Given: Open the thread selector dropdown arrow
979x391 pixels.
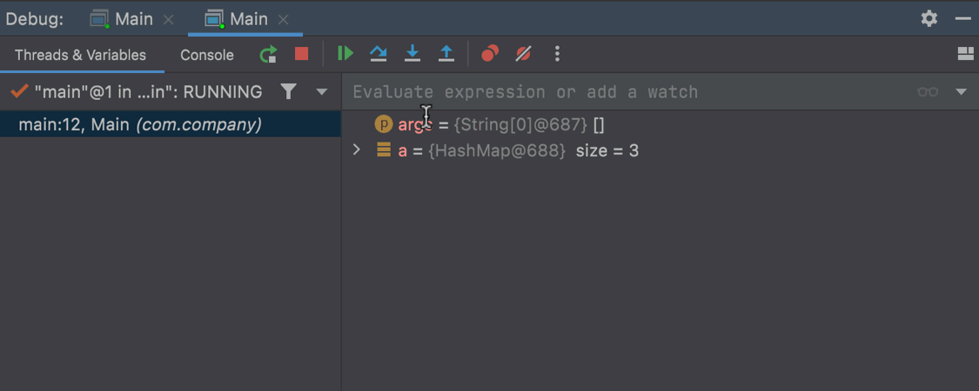Looking at the screenshot, I should tap(321, 91).
